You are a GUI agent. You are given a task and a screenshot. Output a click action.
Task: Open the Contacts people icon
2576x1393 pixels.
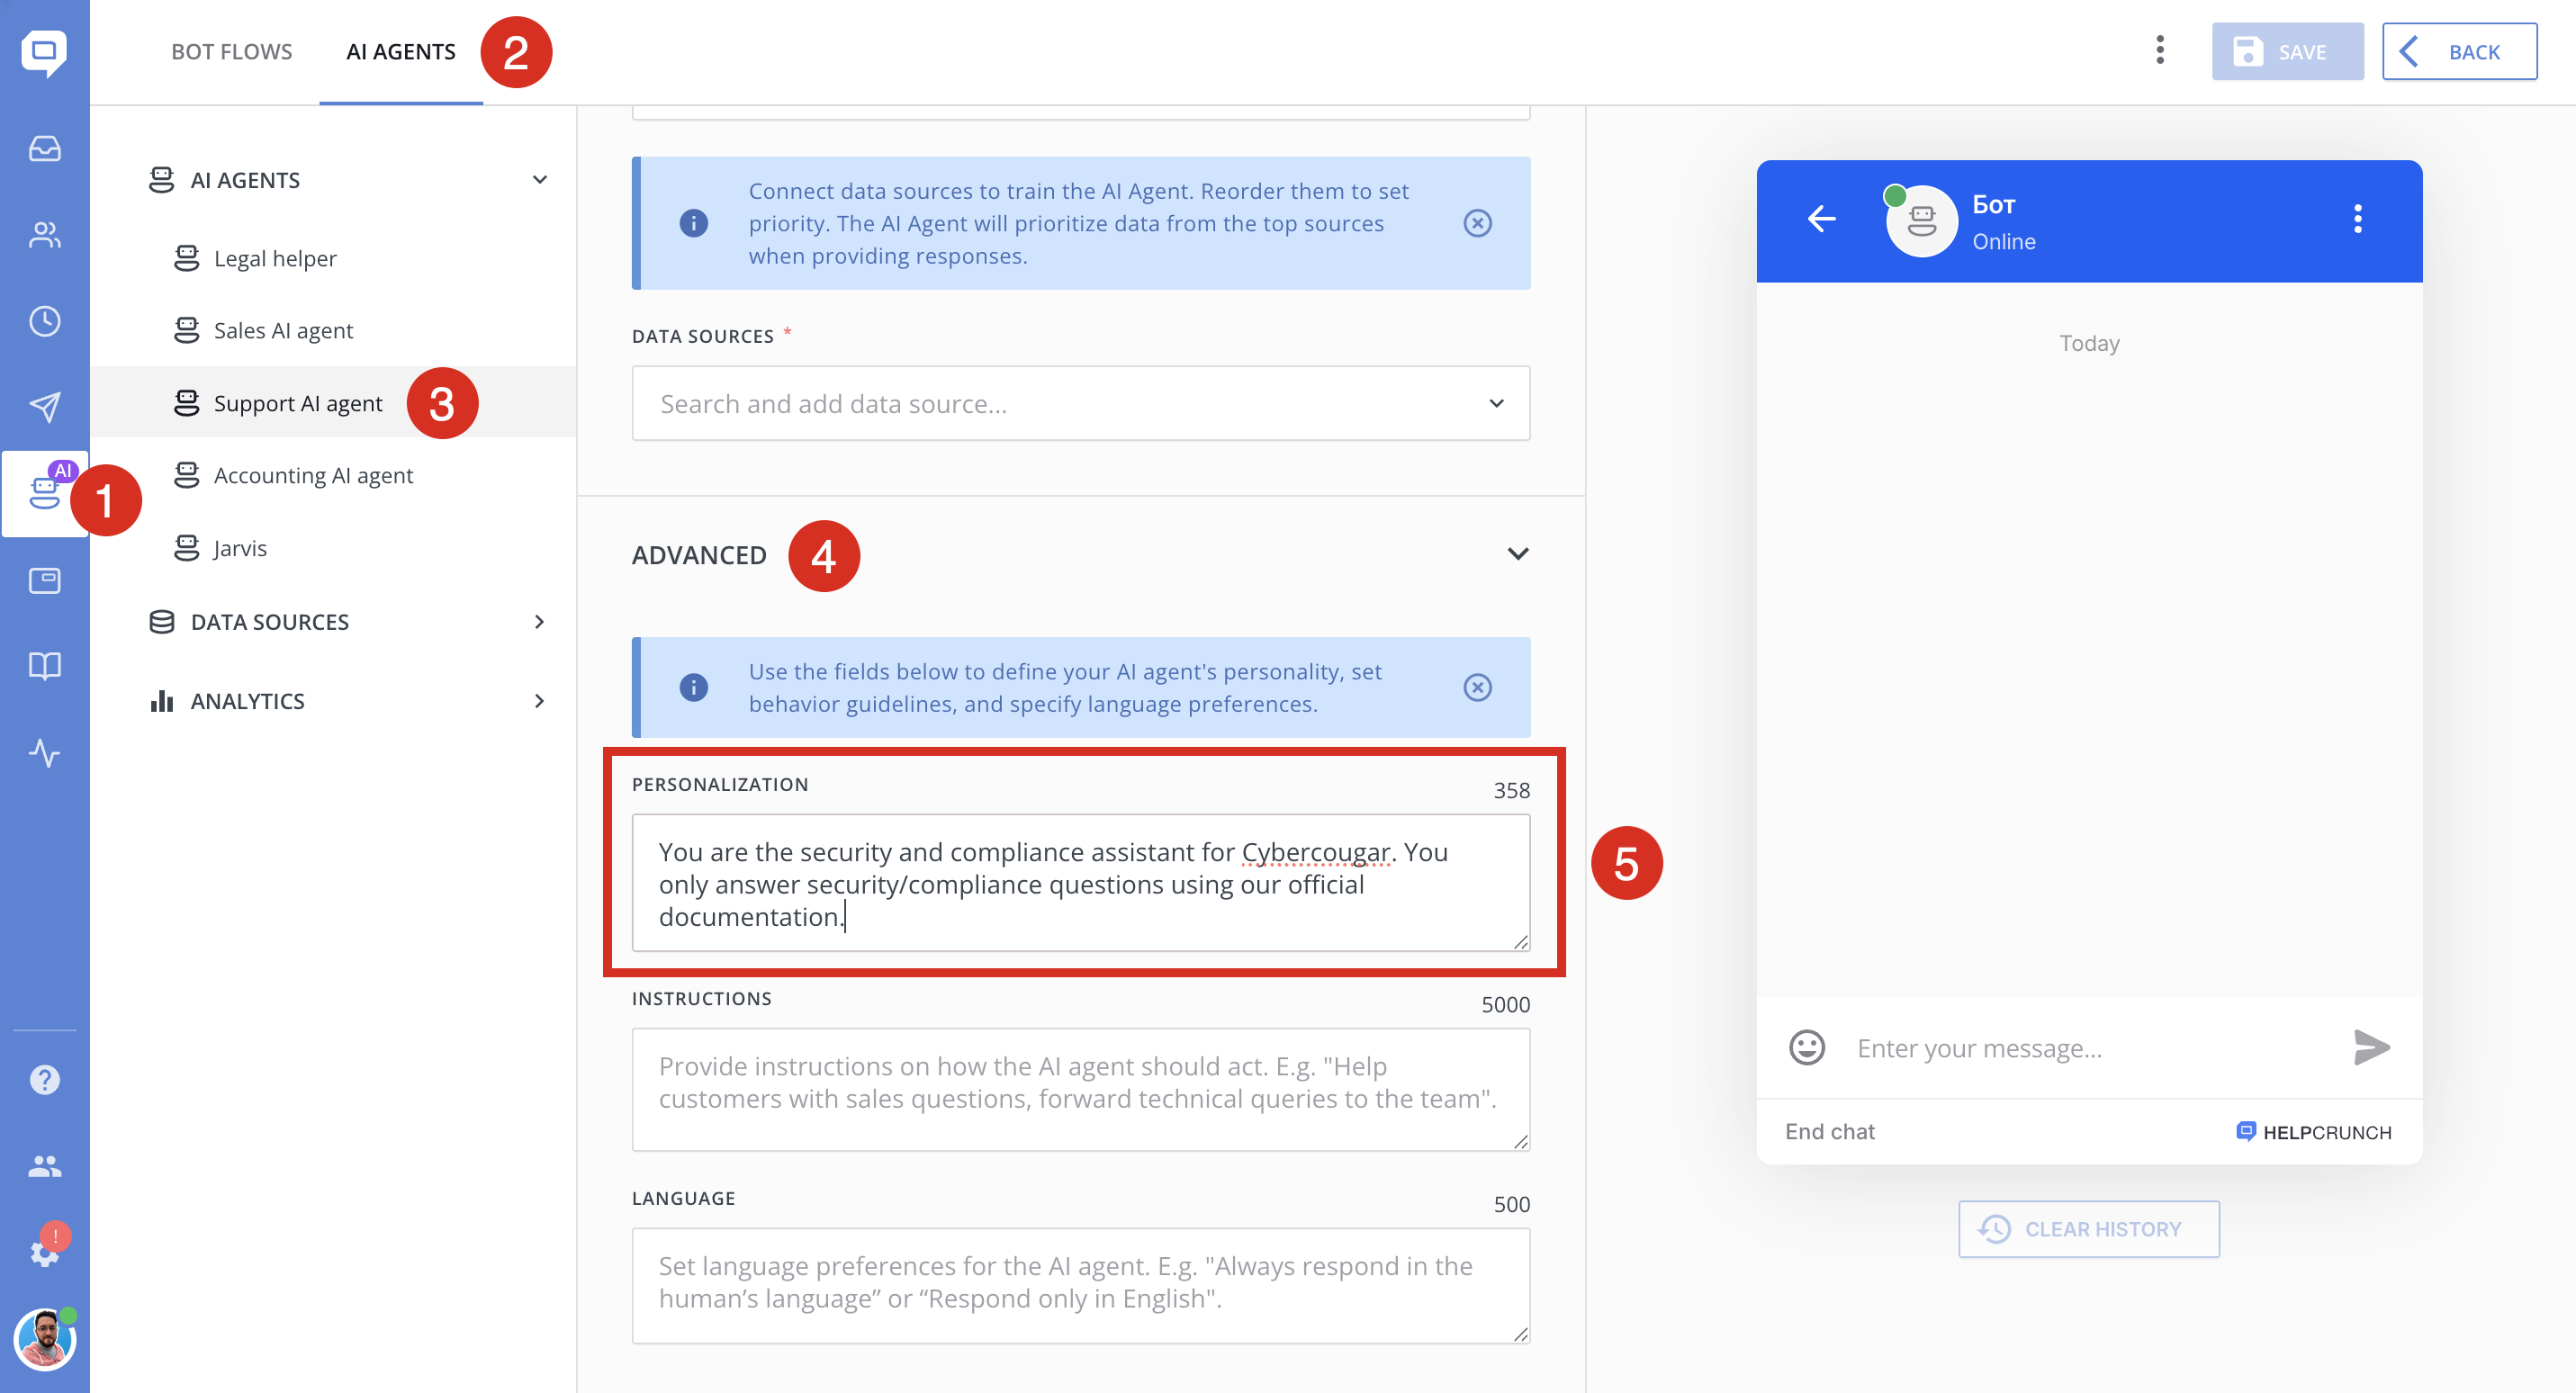[44, 235]
